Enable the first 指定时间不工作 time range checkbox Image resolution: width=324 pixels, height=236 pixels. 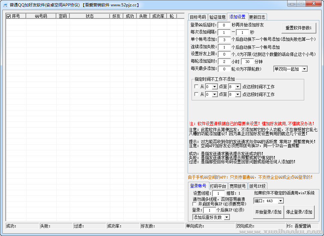(x=196, y=87)
